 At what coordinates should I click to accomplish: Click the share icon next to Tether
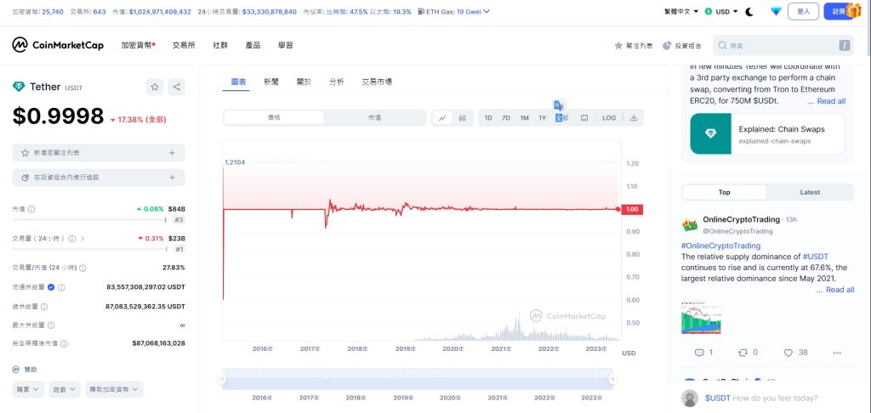coord(177,87)
